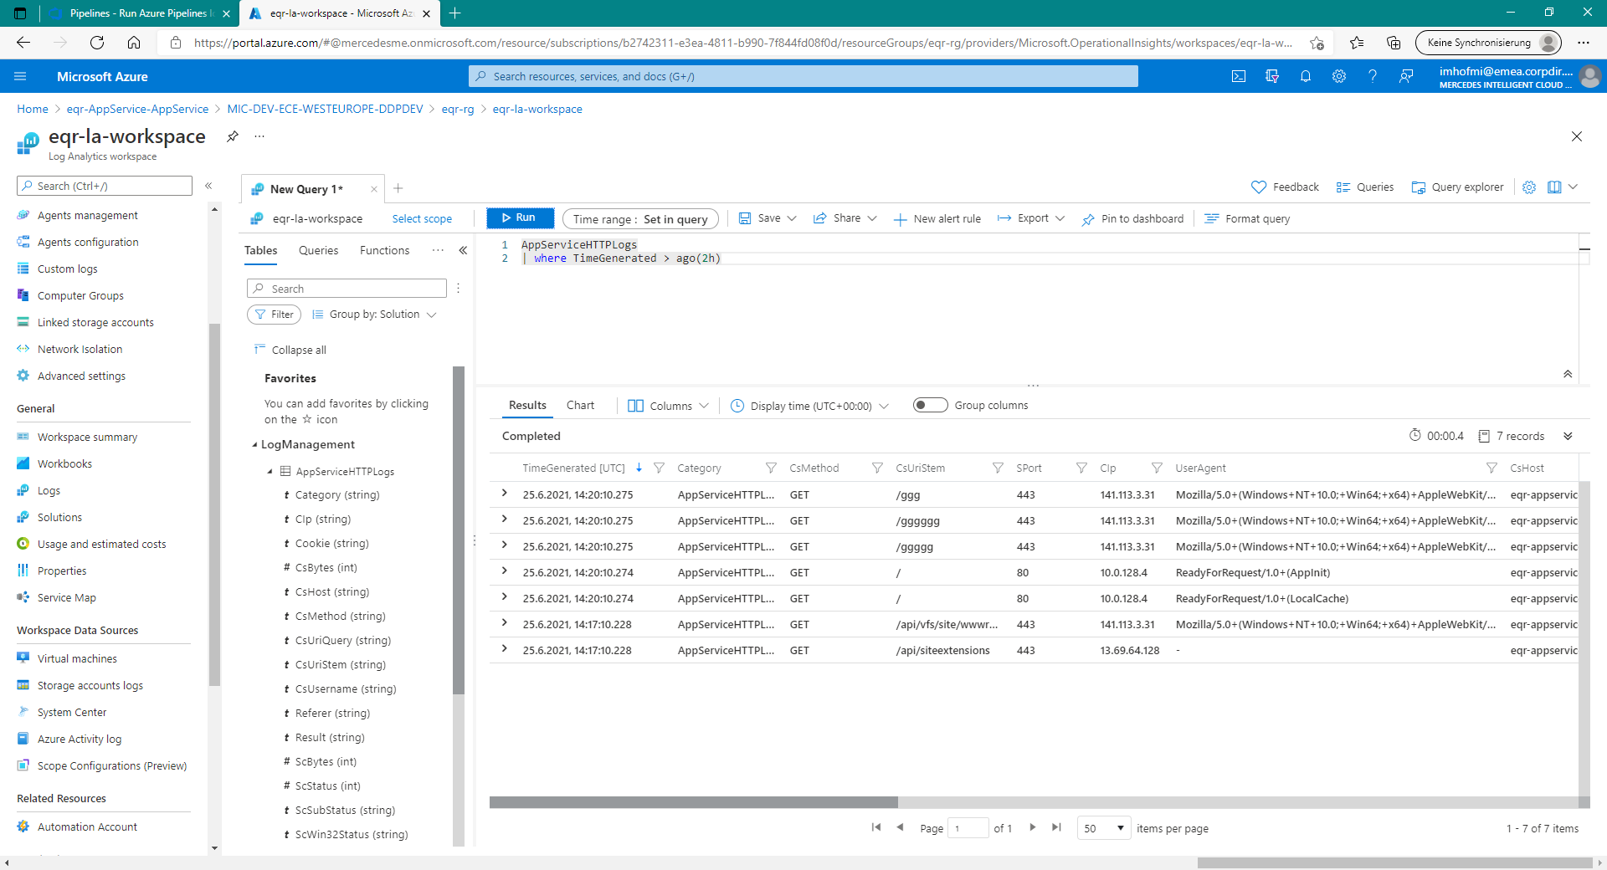Screen dimensions: 1607x870
Task: Open Columns dropdown in results
Action: point(668,406)
